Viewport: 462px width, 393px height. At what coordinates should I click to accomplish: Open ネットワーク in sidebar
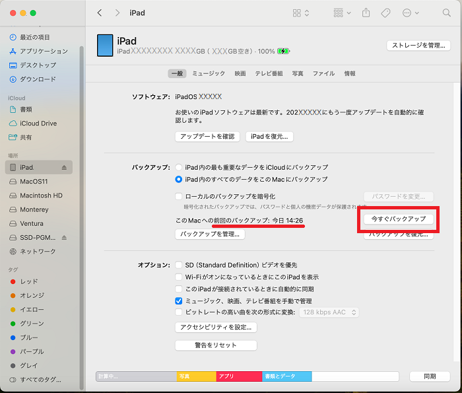pos(33,252)
